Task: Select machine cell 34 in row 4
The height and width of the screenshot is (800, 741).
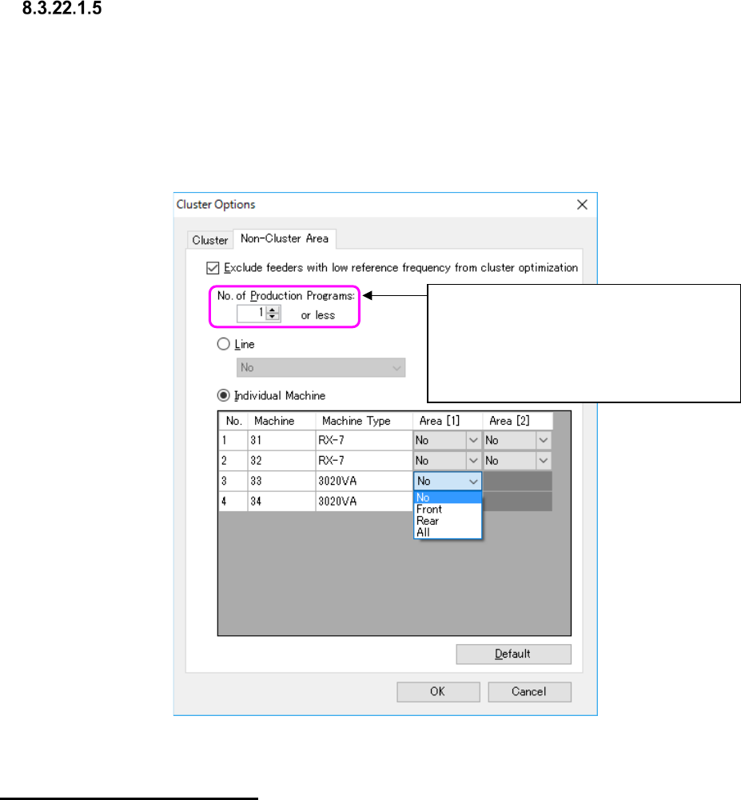Action: click(281, 501)
